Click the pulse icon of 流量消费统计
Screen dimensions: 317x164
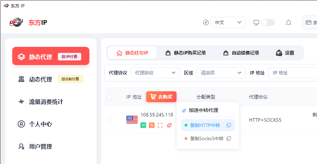[21, 102]
